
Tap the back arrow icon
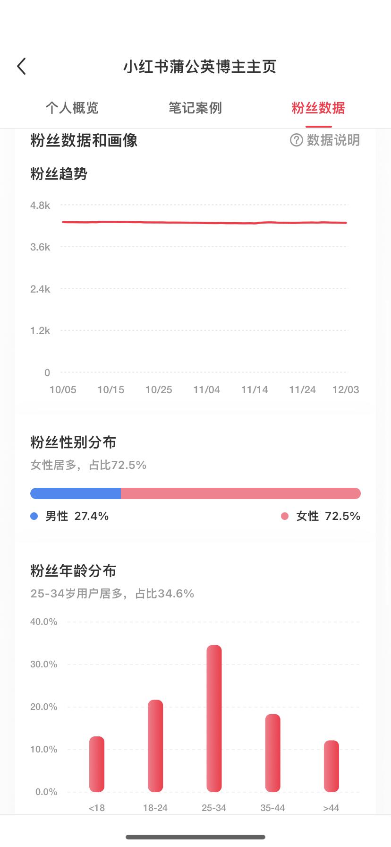22,67
